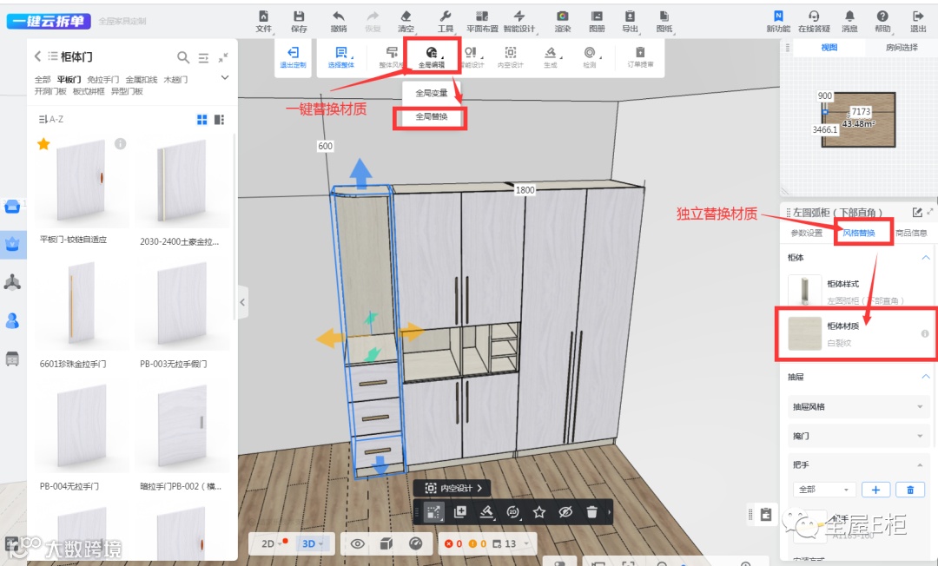The width and height of the screenshot is (938, 566).
Task: Open 检测 detection tool
Action: point(590,57)
